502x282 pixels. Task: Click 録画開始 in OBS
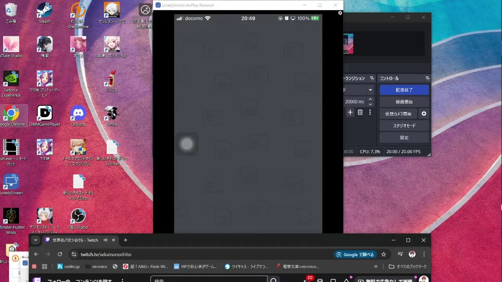click(x=404, y=102)
